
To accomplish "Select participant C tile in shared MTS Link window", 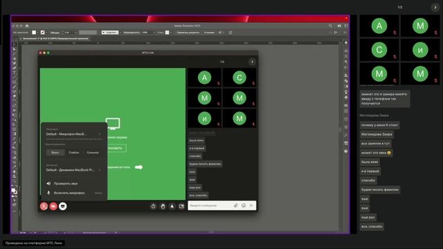I will click(239, 77).
